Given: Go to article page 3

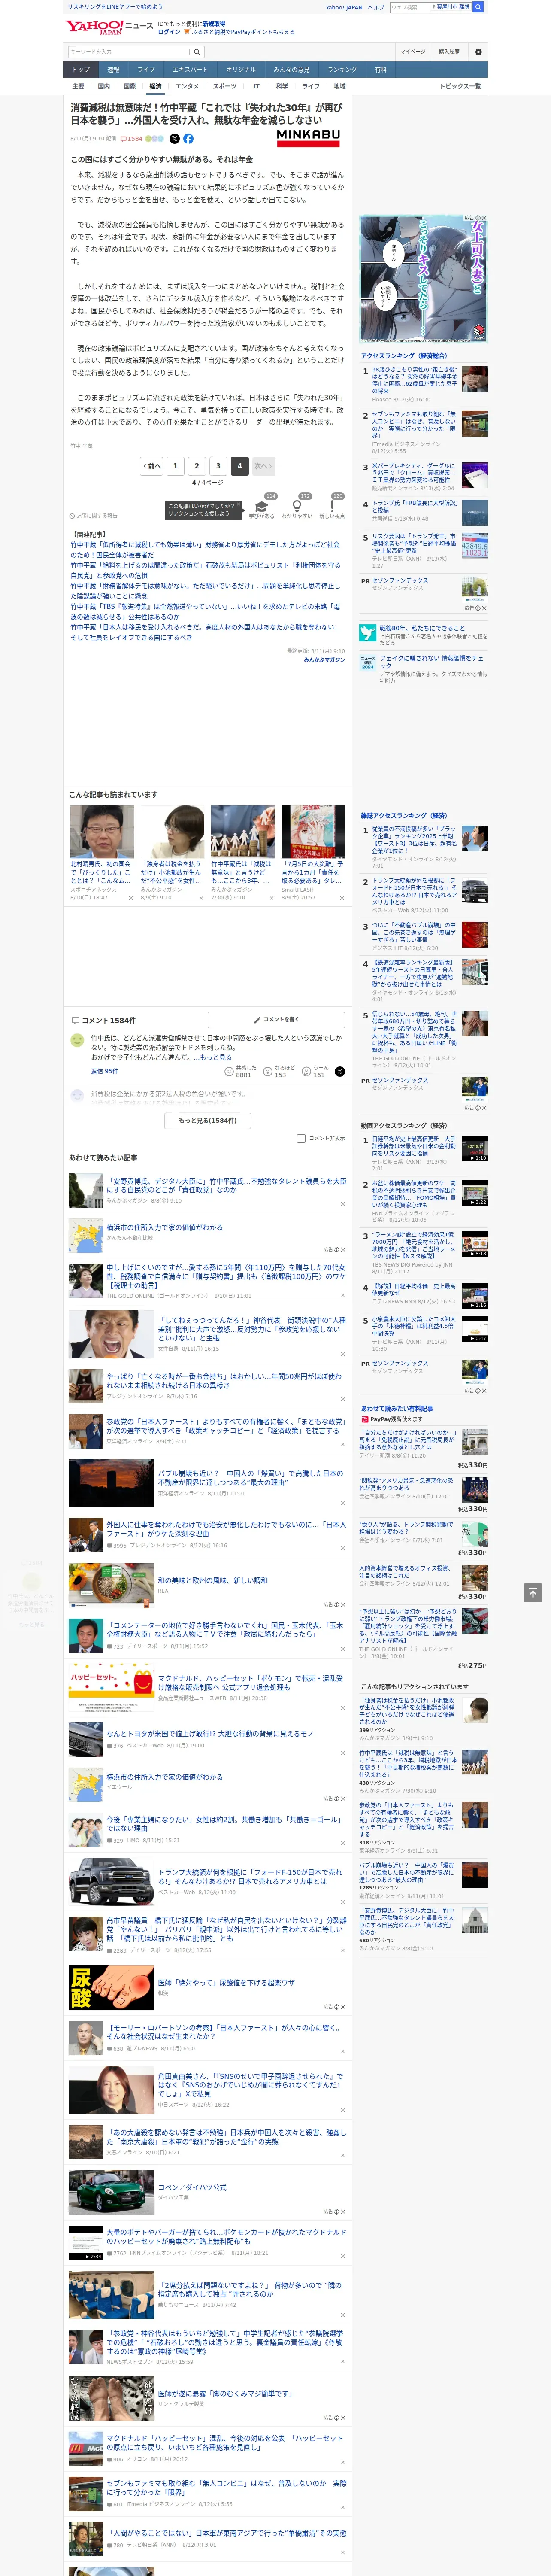Looking at the screenshot, I should [x=218, y=466].
